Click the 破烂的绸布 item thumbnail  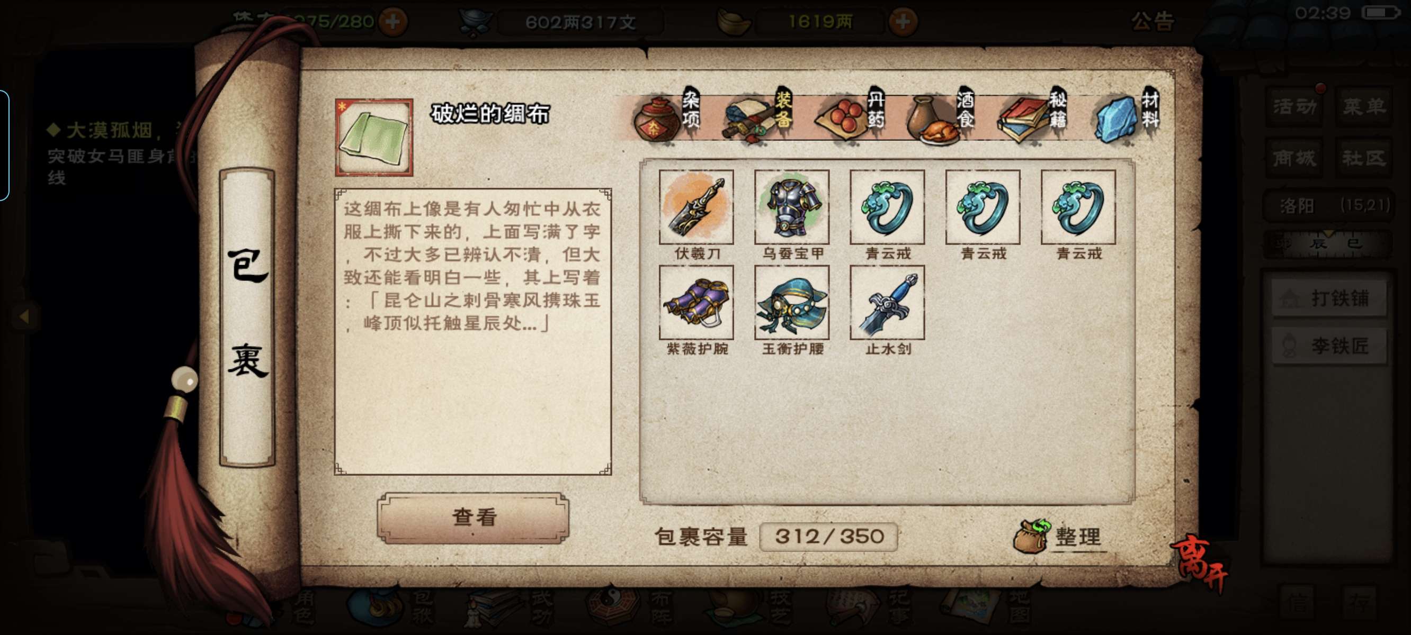coord(374,138)
